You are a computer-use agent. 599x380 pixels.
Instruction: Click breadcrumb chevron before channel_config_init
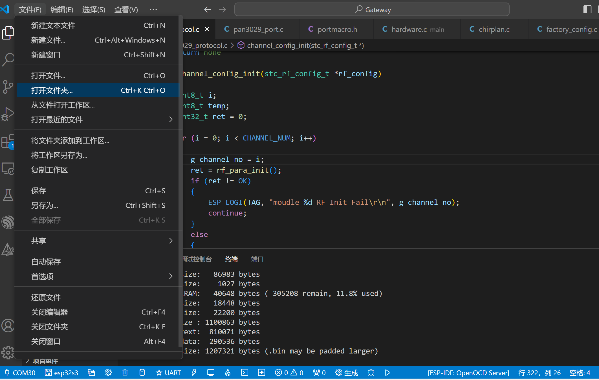232,45
